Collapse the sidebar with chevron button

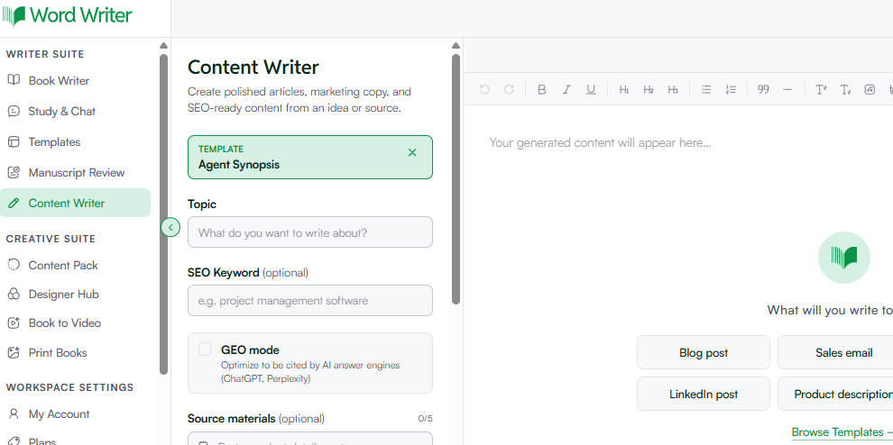tap(170, 227)
